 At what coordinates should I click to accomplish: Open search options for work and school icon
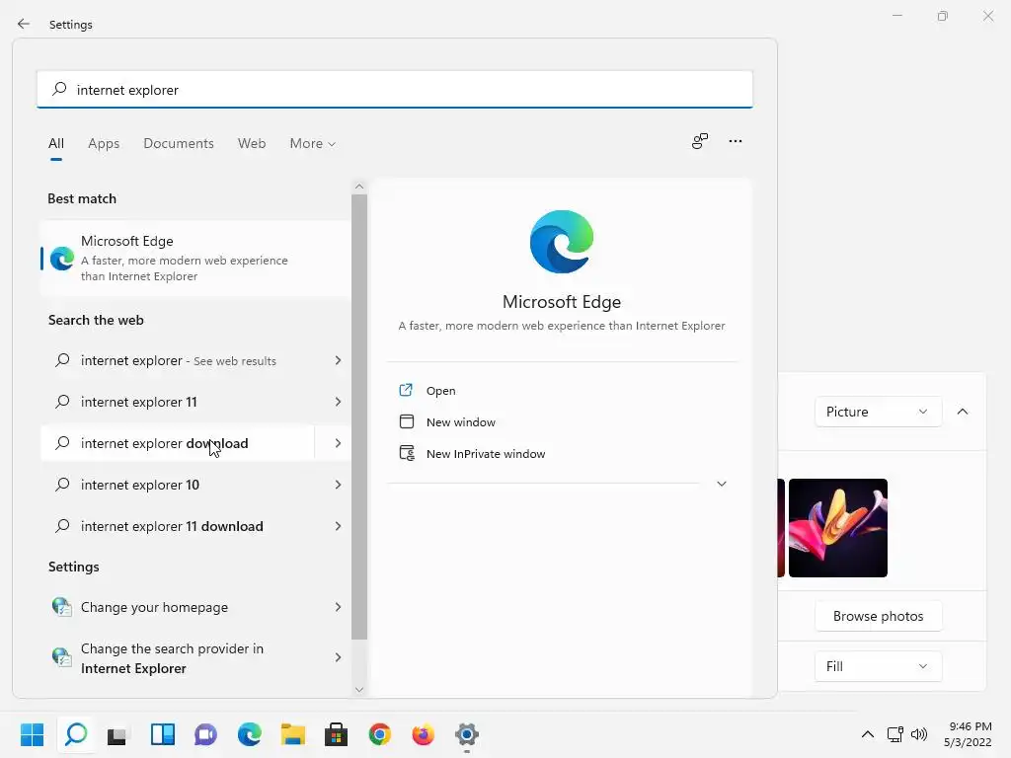pos(700,141)
